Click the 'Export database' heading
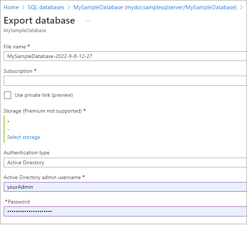This screenshot has width=247, height=226. coord(39,20)
